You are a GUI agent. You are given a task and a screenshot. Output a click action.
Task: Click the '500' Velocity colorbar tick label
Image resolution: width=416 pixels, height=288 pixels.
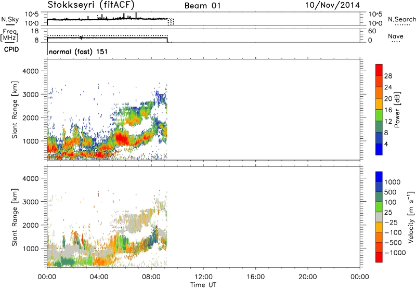pyautogui.click(x=390, y=192)
